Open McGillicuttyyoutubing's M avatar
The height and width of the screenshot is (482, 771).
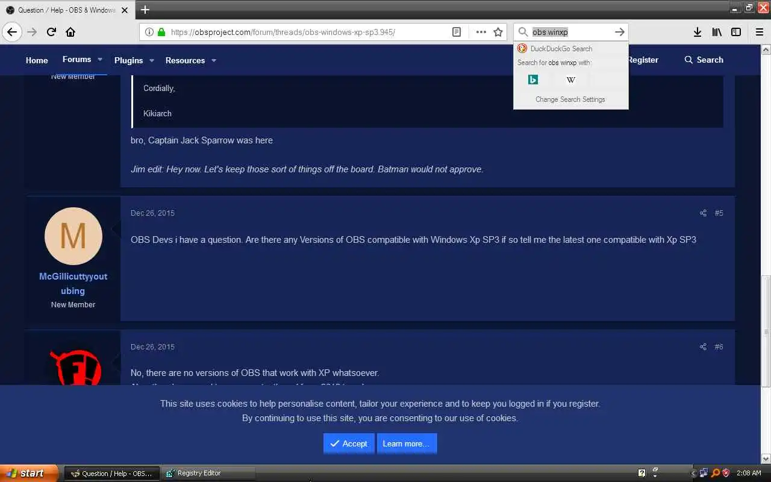point(73,236)
